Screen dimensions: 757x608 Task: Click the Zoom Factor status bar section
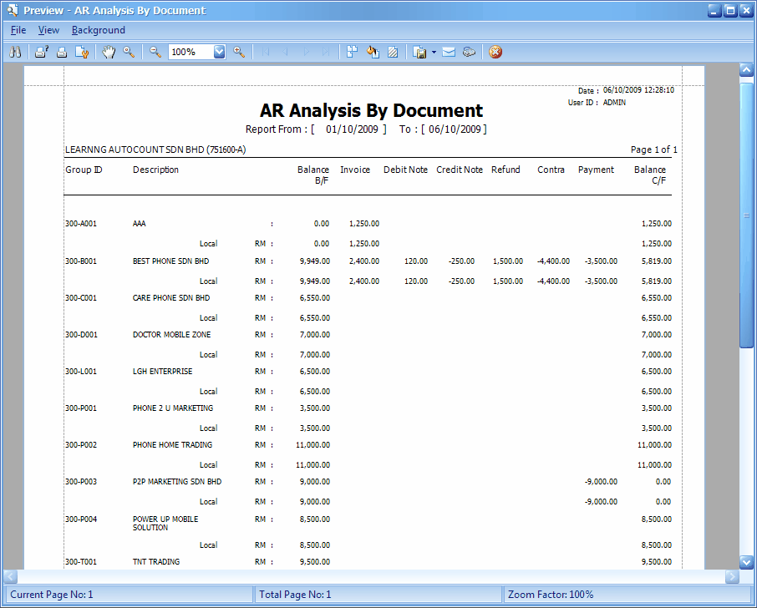point(627,594)
